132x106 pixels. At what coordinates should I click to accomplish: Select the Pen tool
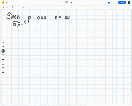point(3,43)
